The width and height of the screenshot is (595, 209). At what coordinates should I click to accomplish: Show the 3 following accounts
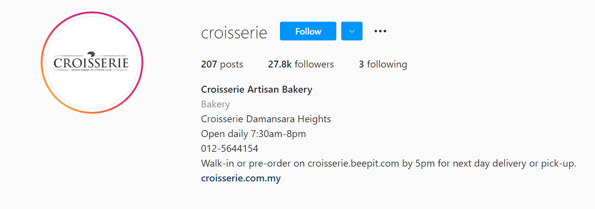383,64
